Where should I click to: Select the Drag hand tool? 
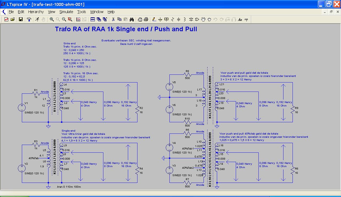209,19
